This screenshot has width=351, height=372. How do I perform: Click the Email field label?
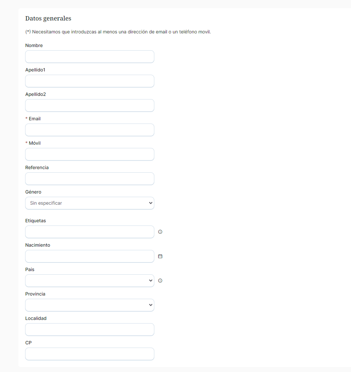point(34,119)
